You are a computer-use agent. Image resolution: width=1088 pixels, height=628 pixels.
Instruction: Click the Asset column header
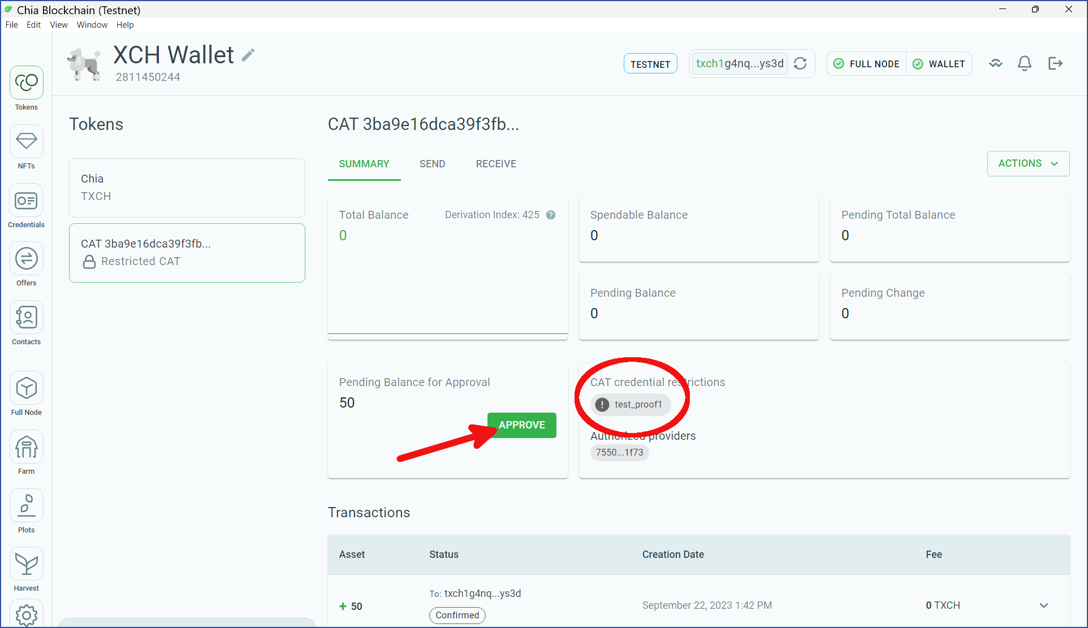click(352, 555)
